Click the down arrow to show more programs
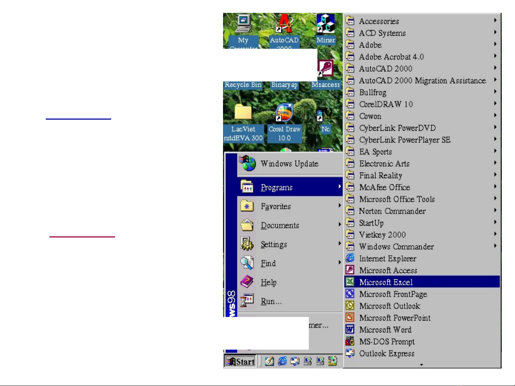 pos(422,365)
